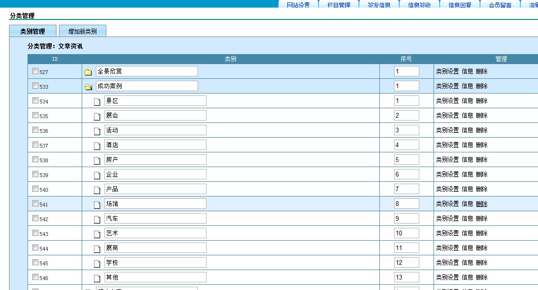538x290 pixels.
Task: Click the document icon beside 活动
Action: 97,131
